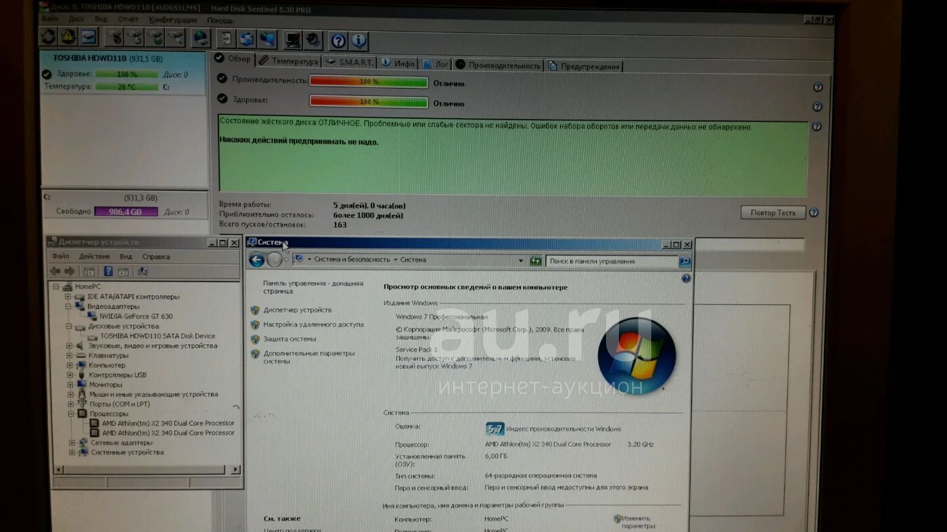Switch to the Температура tab
Image resolution: width=947 pixels, height=532 pixels.
point(288,62)
